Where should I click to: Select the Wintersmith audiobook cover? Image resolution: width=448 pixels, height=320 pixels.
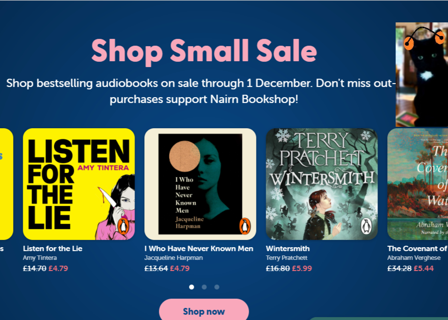tap(322, 184)
